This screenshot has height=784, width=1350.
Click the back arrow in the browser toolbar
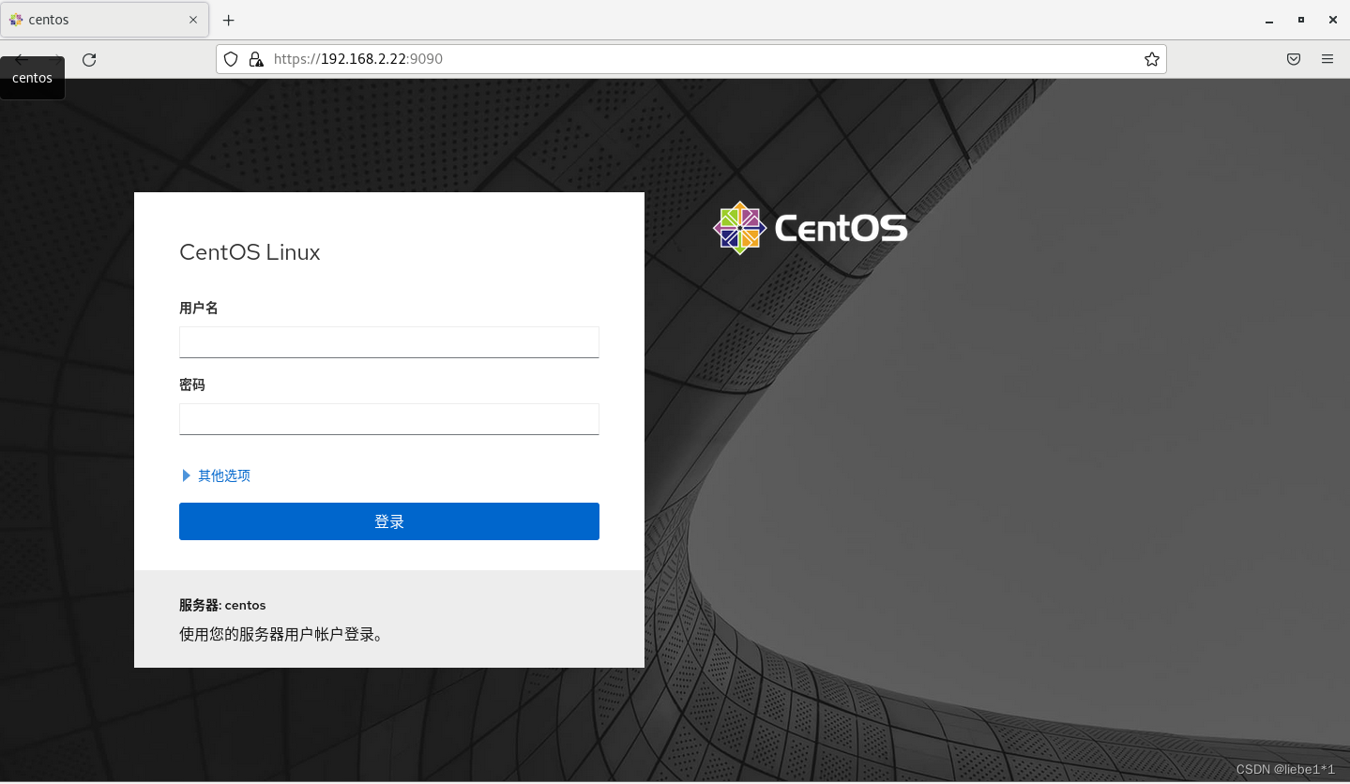(x=22, y=59)
